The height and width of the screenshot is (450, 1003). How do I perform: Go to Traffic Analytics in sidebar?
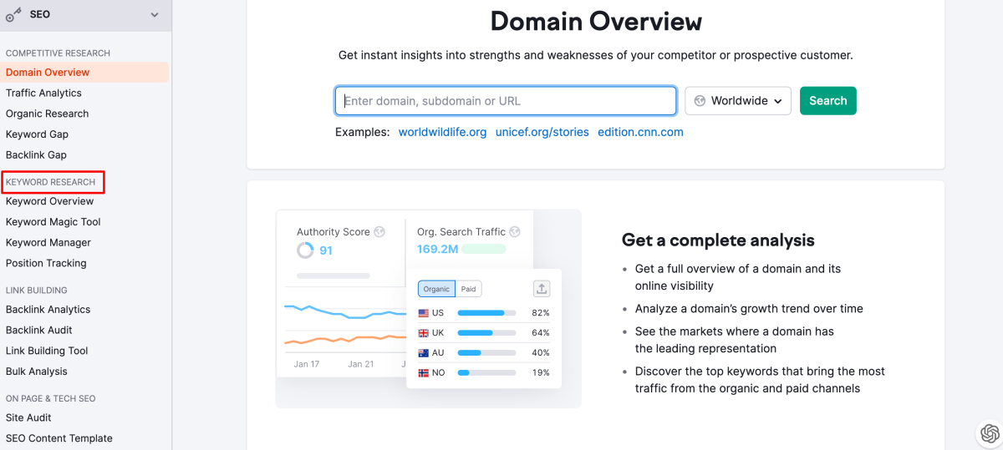[x=43, y=93]
